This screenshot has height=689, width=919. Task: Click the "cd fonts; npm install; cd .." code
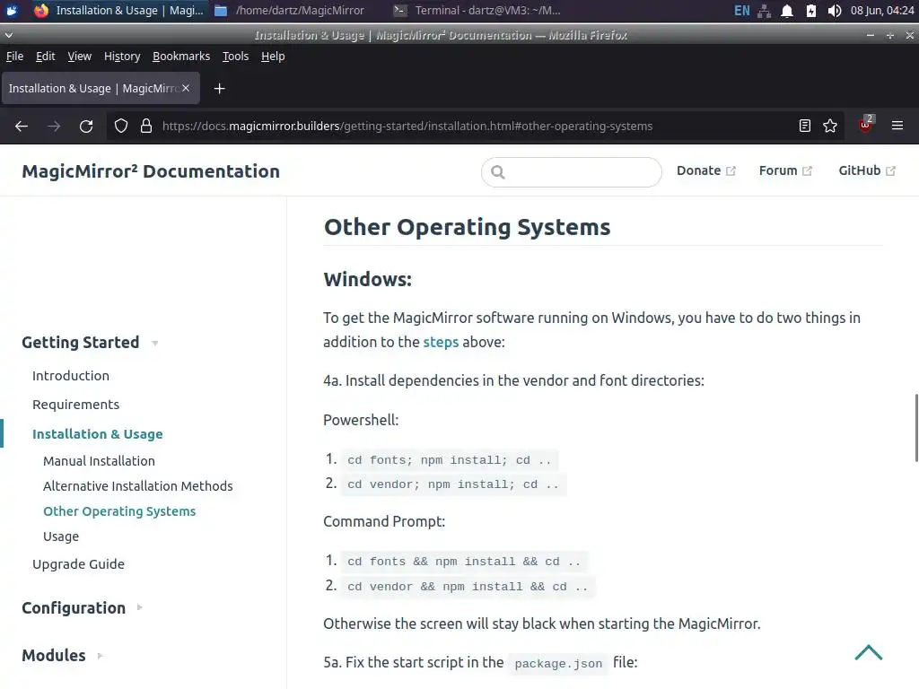tap(450, 460)
